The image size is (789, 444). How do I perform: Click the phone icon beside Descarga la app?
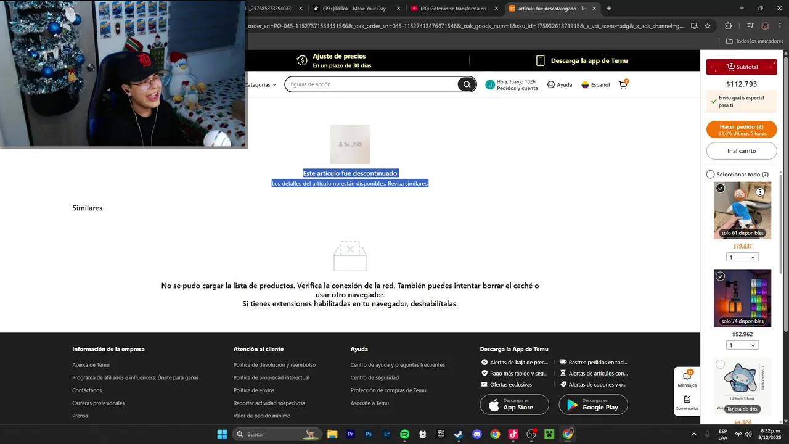coord(541,60)
